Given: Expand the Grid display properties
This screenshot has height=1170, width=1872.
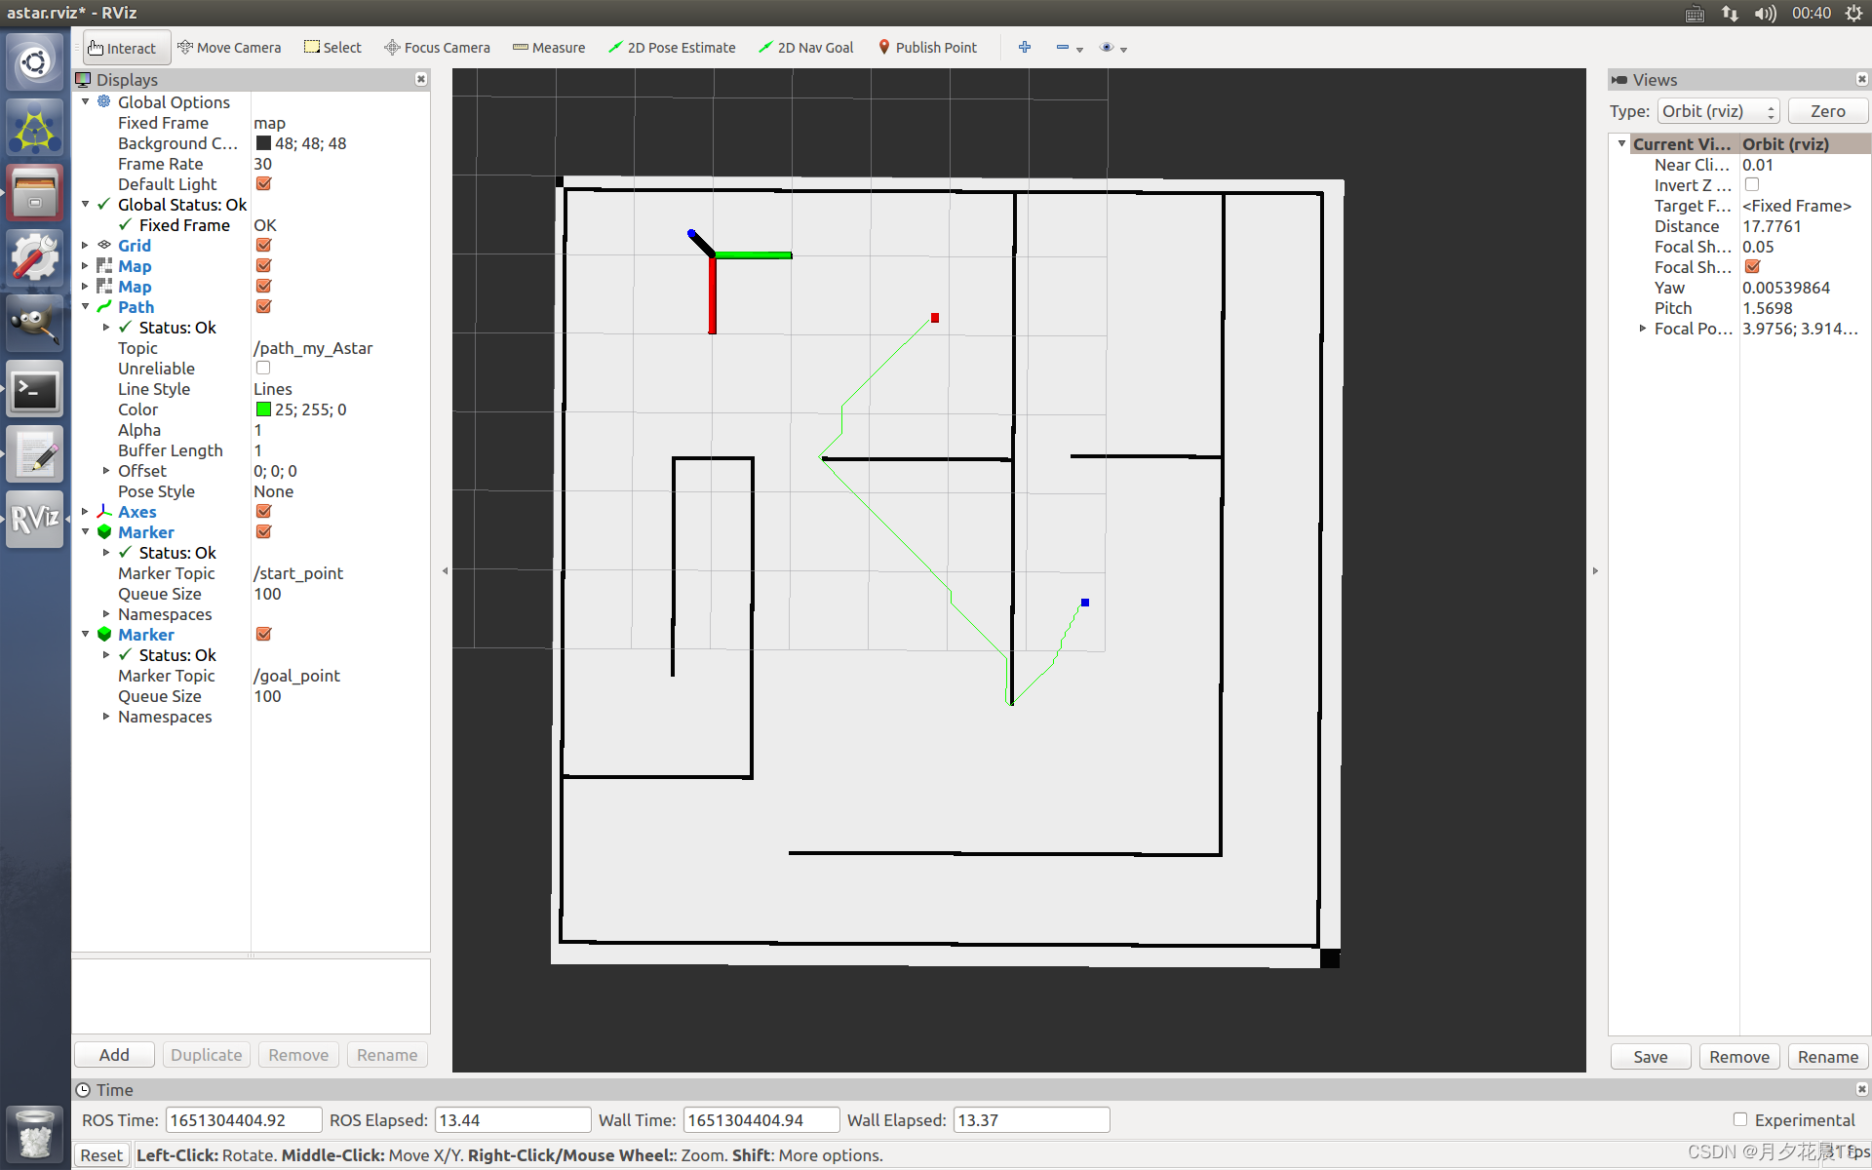Looking at the screenshot, I should click(x=86, y=245).
